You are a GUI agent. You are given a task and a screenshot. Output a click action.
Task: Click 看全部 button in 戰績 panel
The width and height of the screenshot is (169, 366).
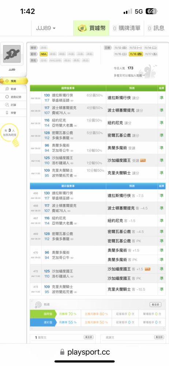[x=155, y=305]
